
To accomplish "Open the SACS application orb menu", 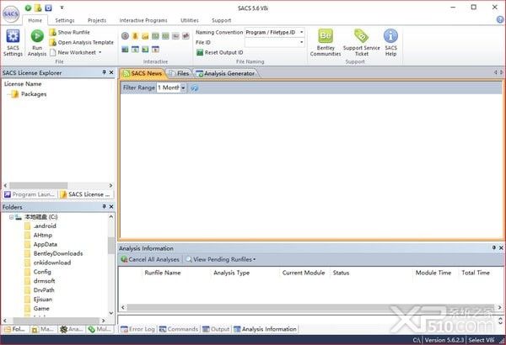I will pos(11,13).
